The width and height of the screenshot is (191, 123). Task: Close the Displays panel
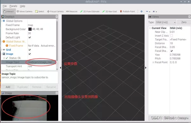click(57, 17)
